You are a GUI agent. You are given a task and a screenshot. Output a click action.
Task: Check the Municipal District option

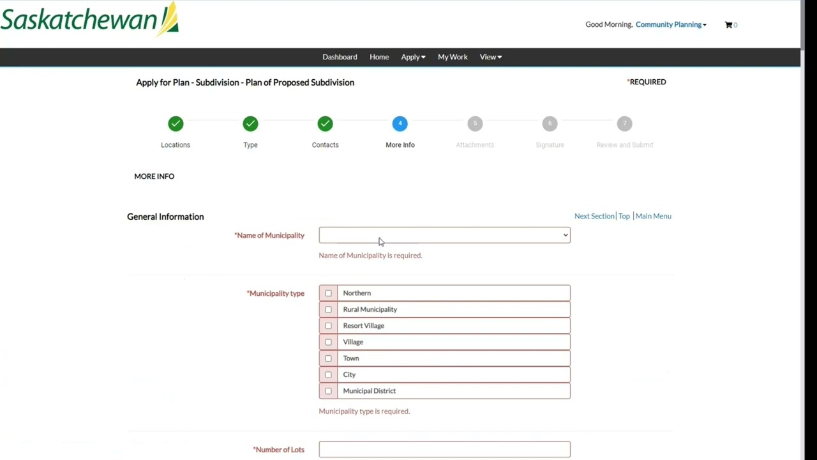click(328, 391)
